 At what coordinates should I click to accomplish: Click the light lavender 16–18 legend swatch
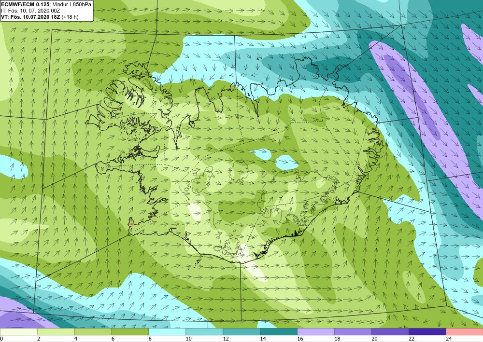point(316,332)
